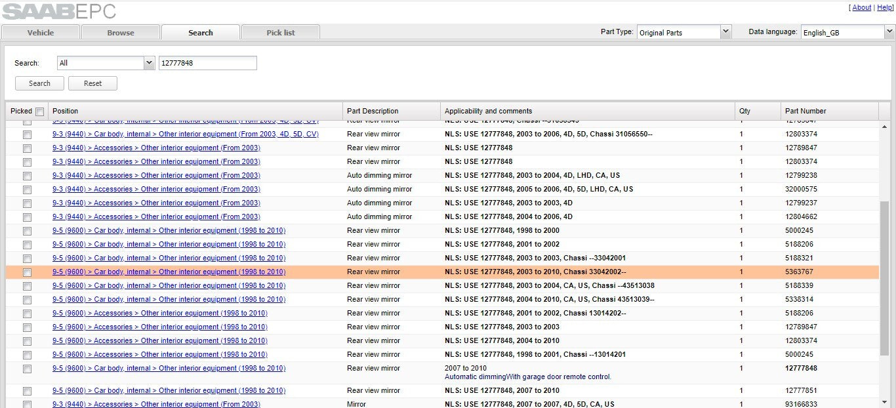Click part number 5188339 cell
The image size is (896, 408).
800,285
